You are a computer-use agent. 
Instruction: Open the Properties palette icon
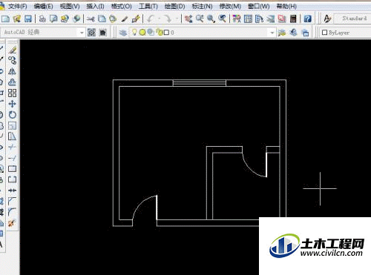pyautogui.click(x=237, y=19)
